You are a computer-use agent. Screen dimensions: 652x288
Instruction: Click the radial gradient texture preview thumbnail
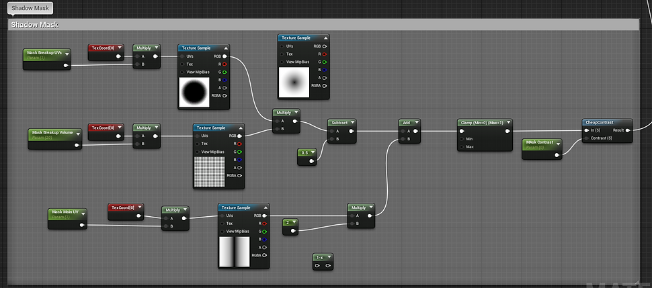pos(294,83)
